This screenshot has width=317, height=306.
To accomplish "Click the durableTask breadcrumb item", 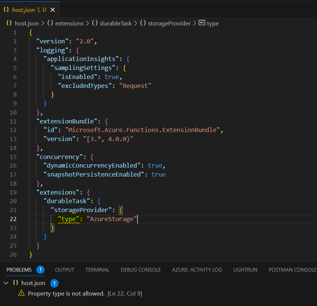I will coord(116,24).
